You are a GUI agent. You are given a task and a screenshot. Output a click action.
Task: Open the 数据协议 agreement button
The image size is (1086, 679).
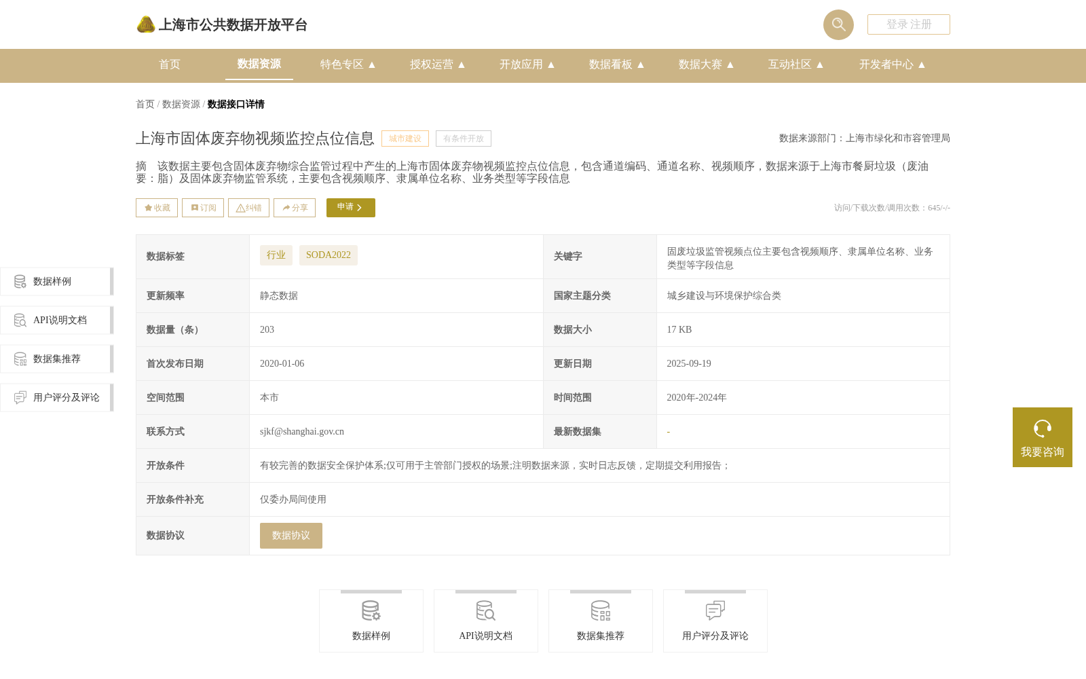(291, 536)
